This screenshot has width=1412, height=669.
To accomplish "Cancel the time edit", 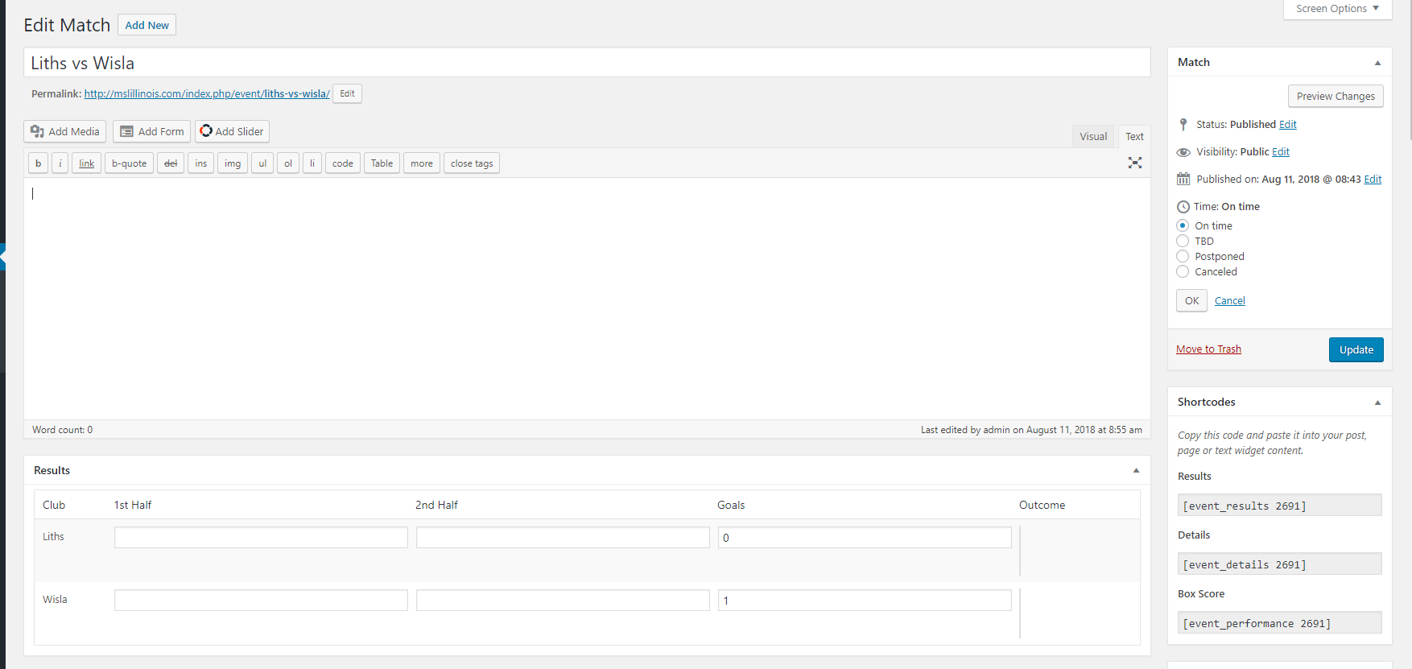I will (1229, 300).
